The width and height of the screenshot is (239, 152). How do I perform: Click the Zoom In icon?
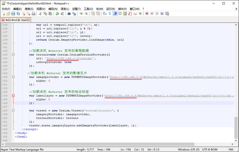tap(81, 14)
